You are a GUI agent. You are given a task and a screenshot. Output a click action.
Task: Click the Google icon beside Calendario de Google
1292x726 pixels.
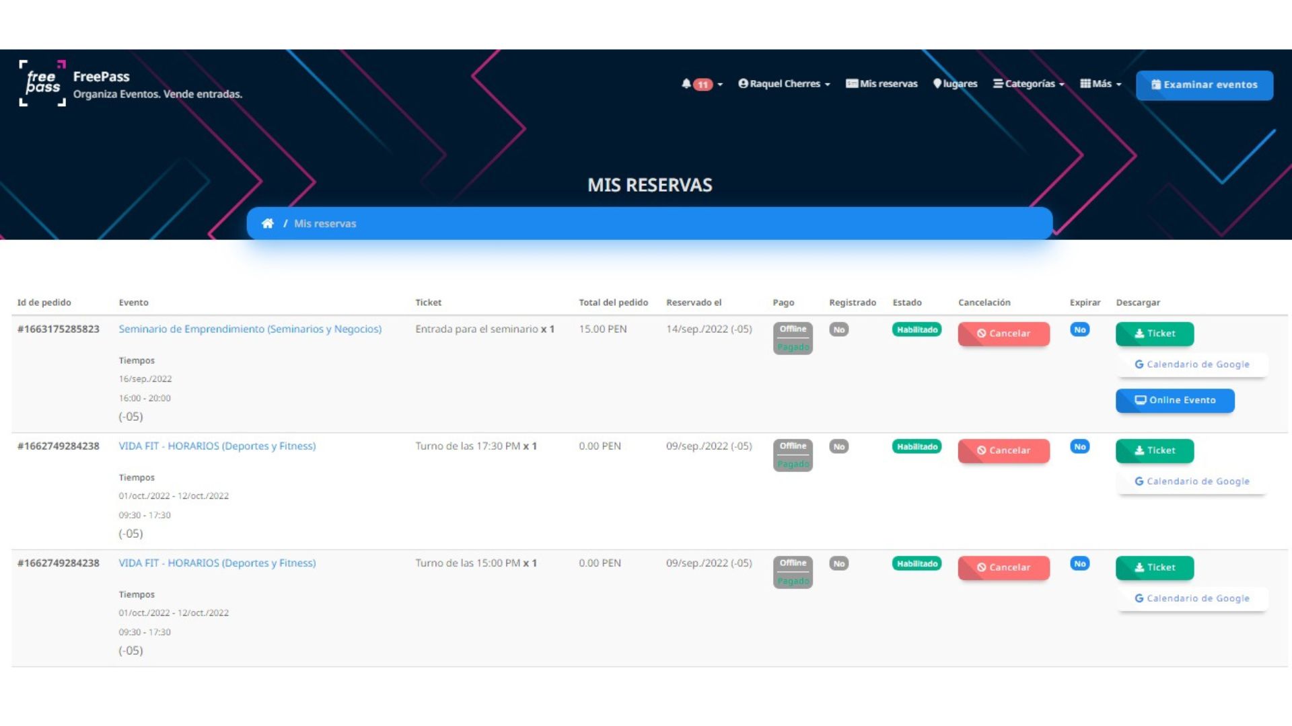tap(1139, 364)
